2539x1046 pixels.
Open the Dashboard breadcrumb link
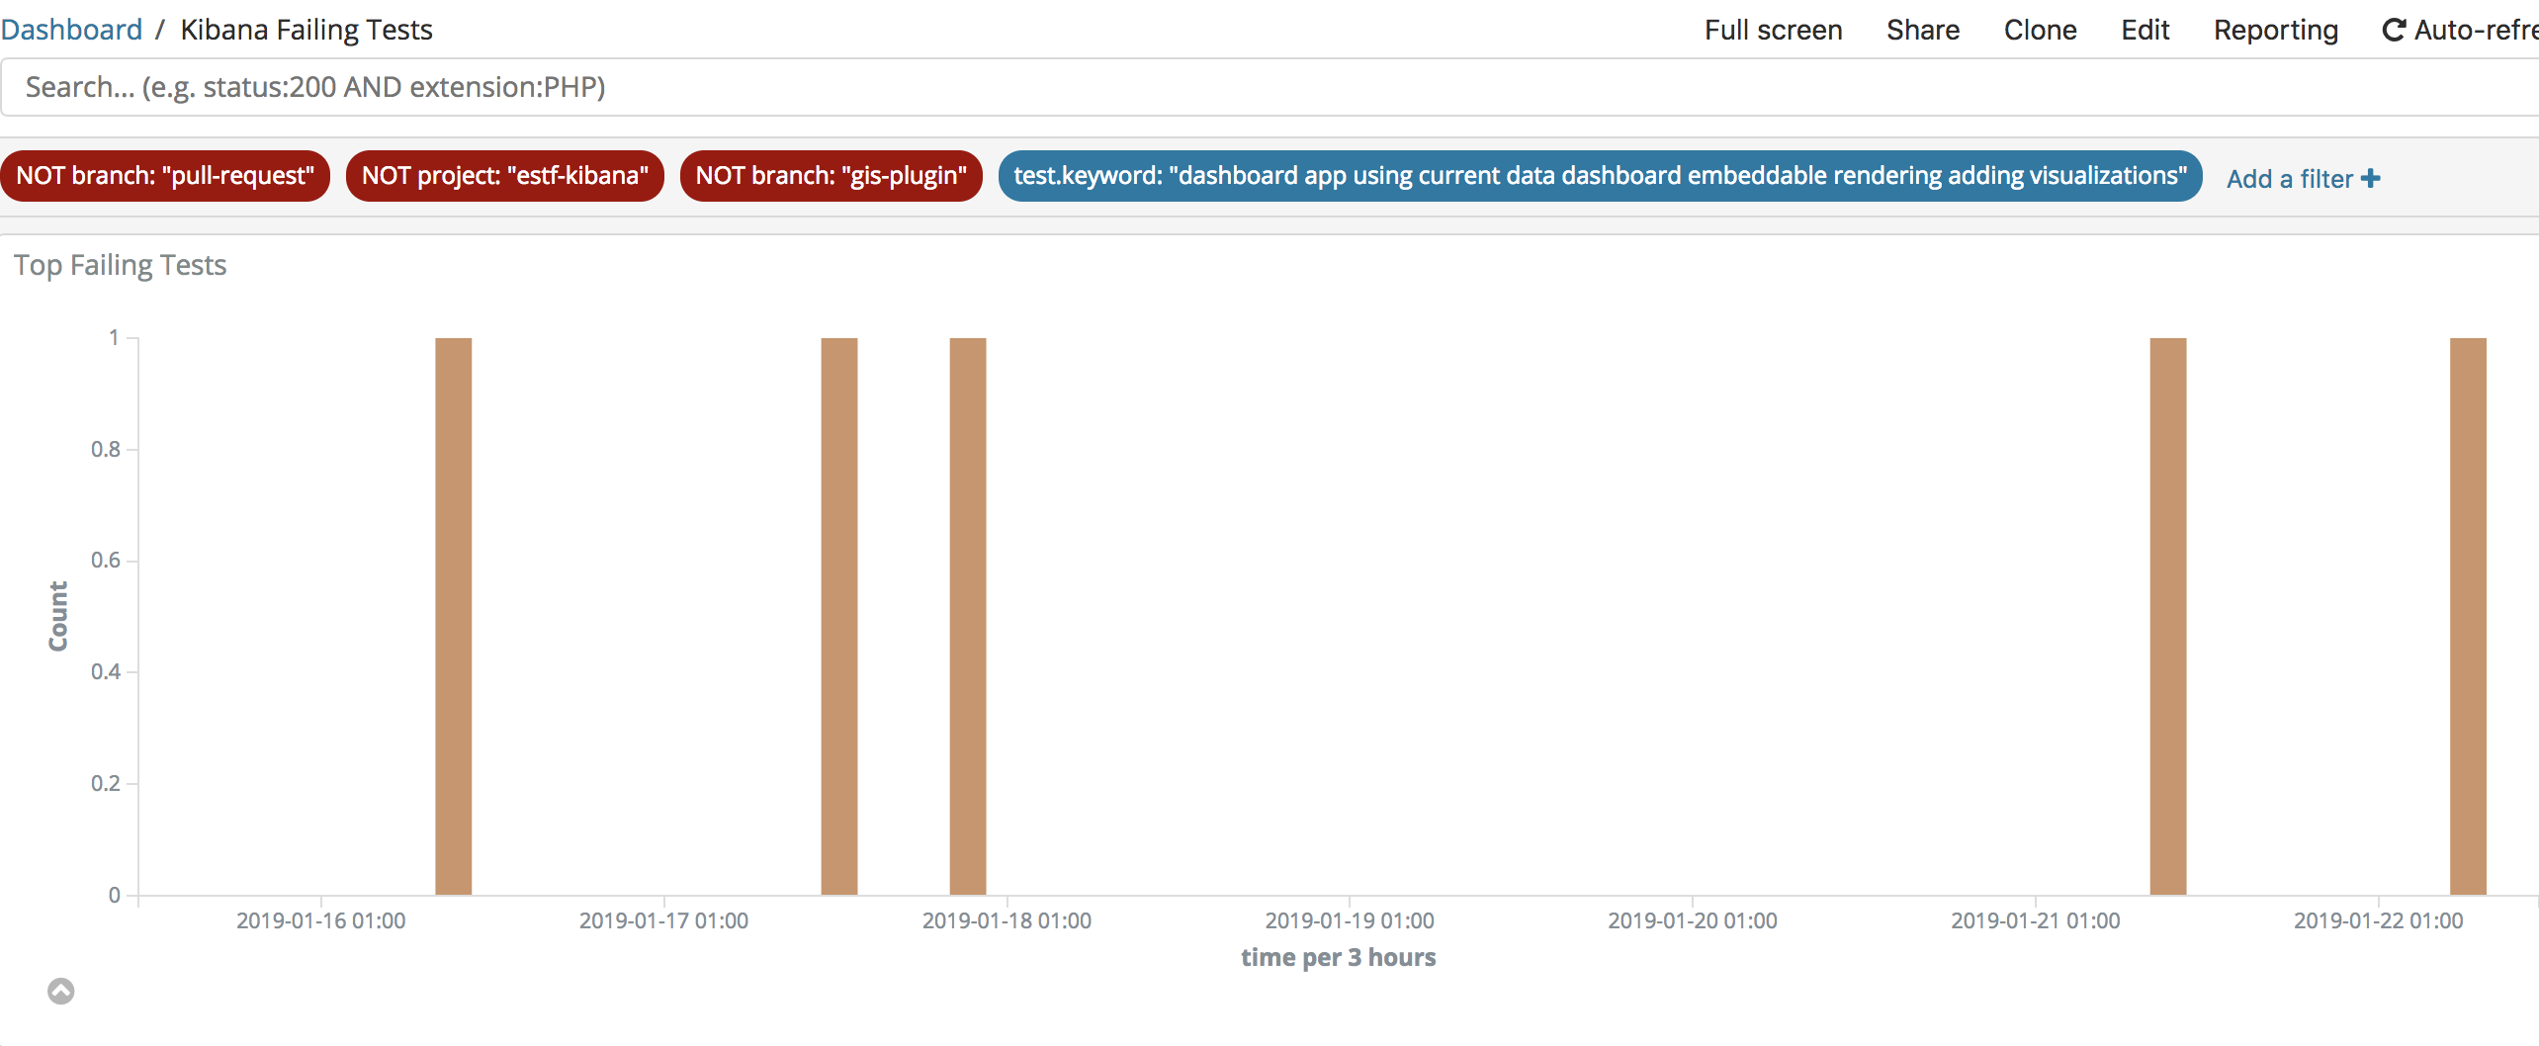coord(71,30)
